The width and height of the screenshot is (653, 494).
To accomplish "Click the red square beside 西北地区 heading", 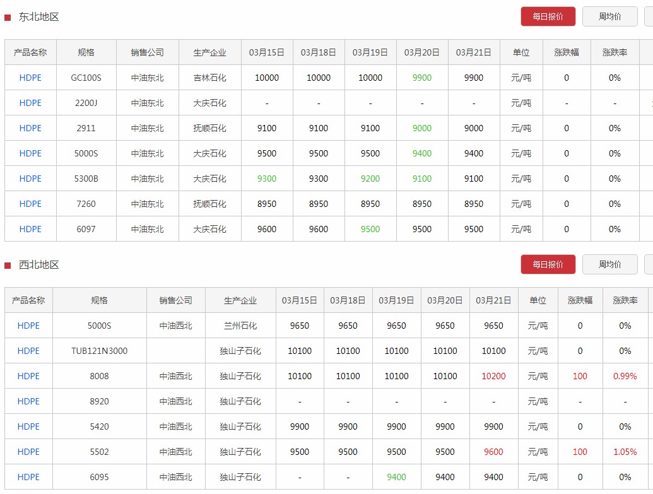I will point(8,266).
